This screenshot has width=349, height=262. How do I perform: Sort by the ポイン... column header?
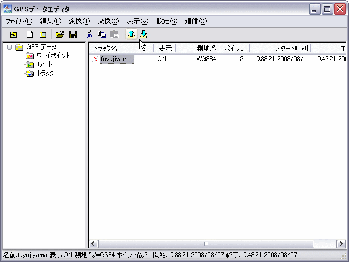[234, 49]
